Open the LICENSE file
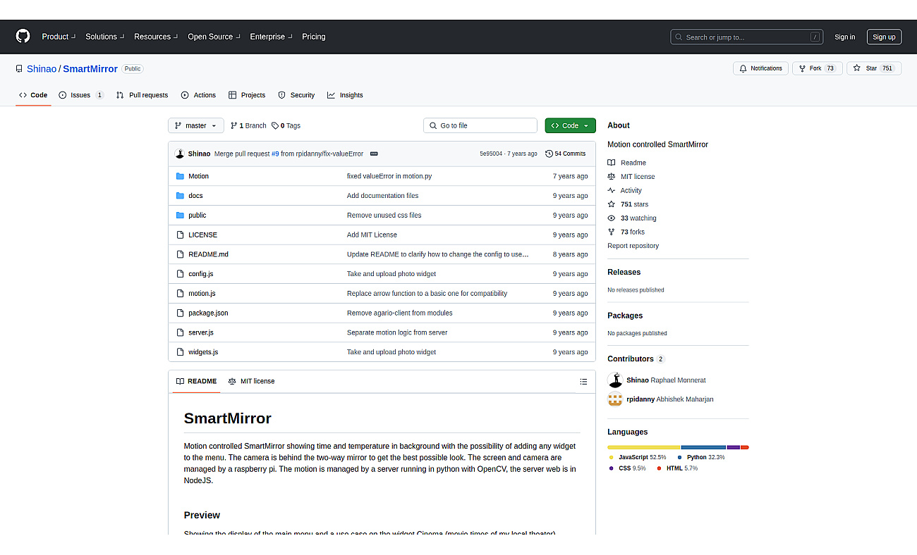Screen dimensions: 917x555 (202, 235)
